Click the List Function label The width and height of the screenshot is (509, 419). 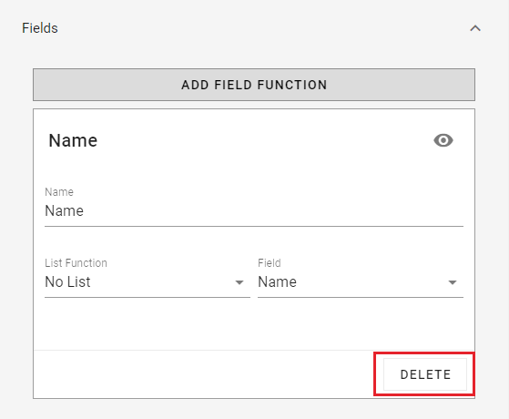tap(76, 263)
